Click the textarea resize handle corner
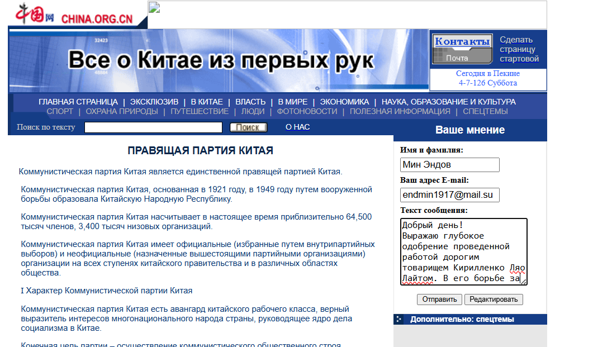The width and height of the screenshot is (593, 347). coord(523,281)
